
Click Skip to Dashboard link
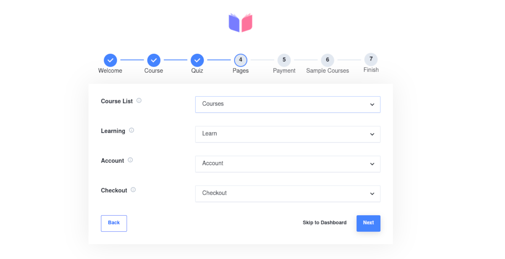click(324, 223)
